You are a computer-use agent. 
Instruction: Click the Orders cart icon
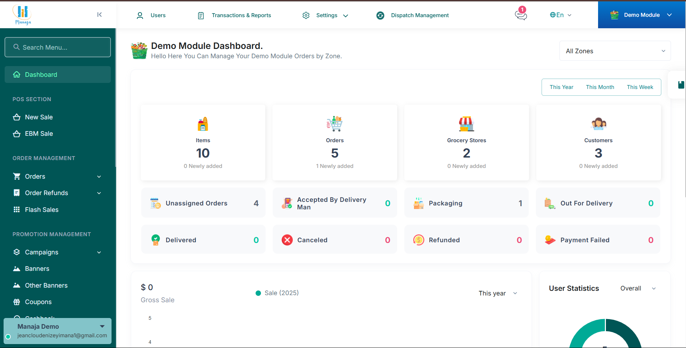pyautogui.click(x=335, y=124)
